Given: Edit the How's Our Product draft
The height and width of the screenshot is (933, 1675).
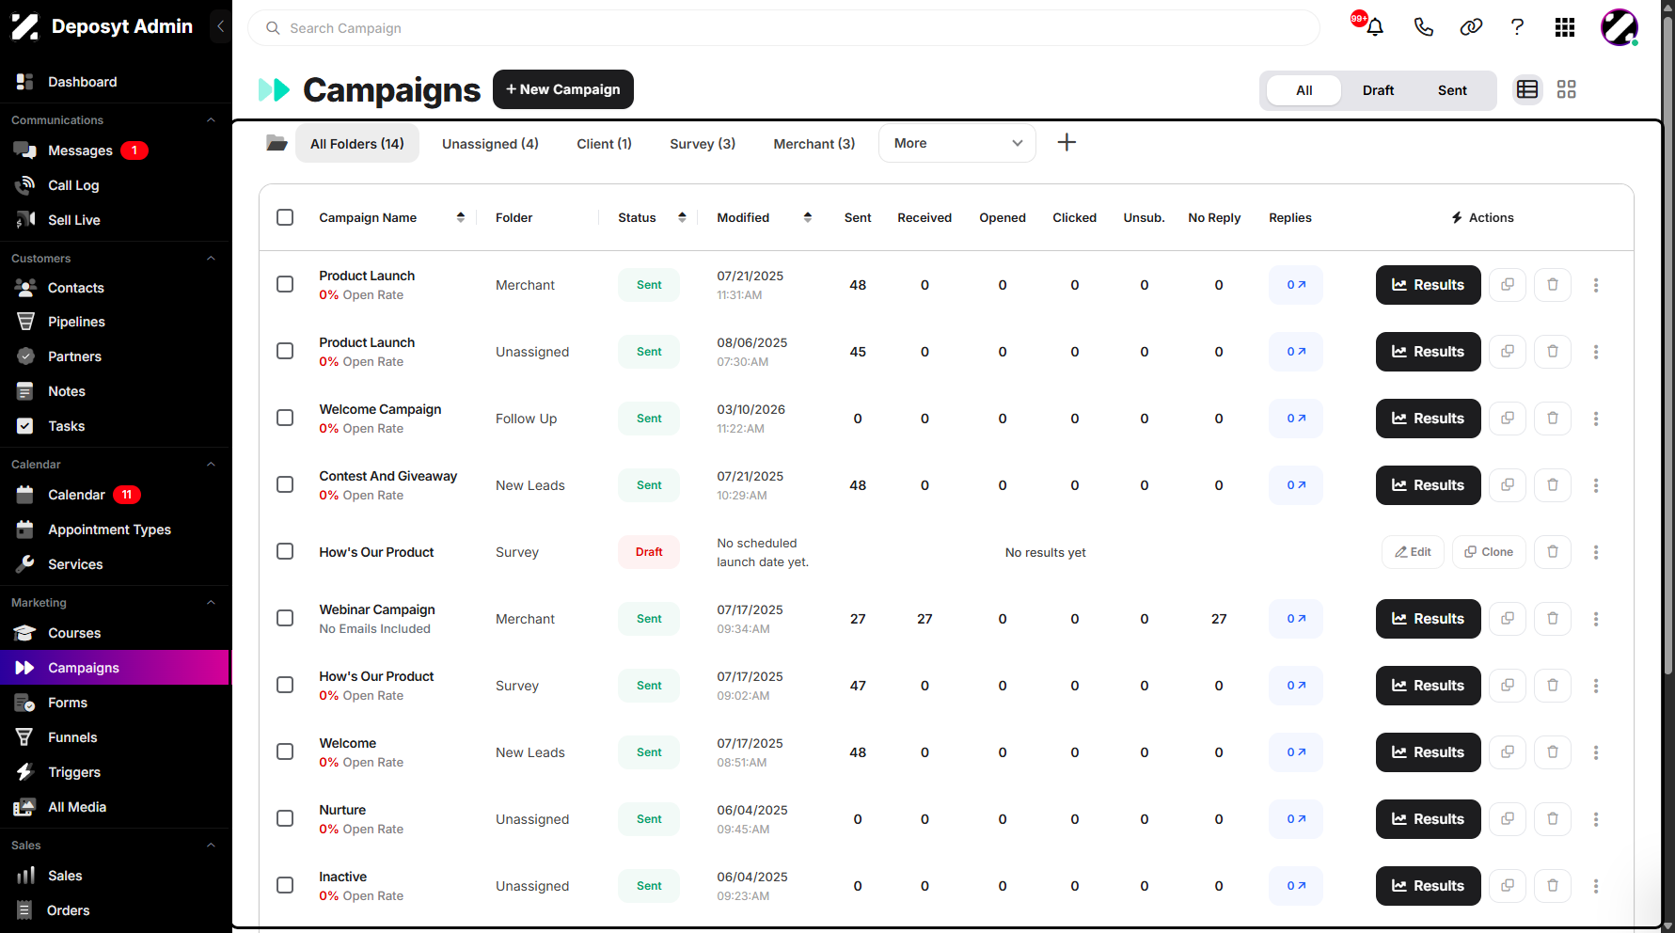Looking at the screenshot, I should [1413, 552].
